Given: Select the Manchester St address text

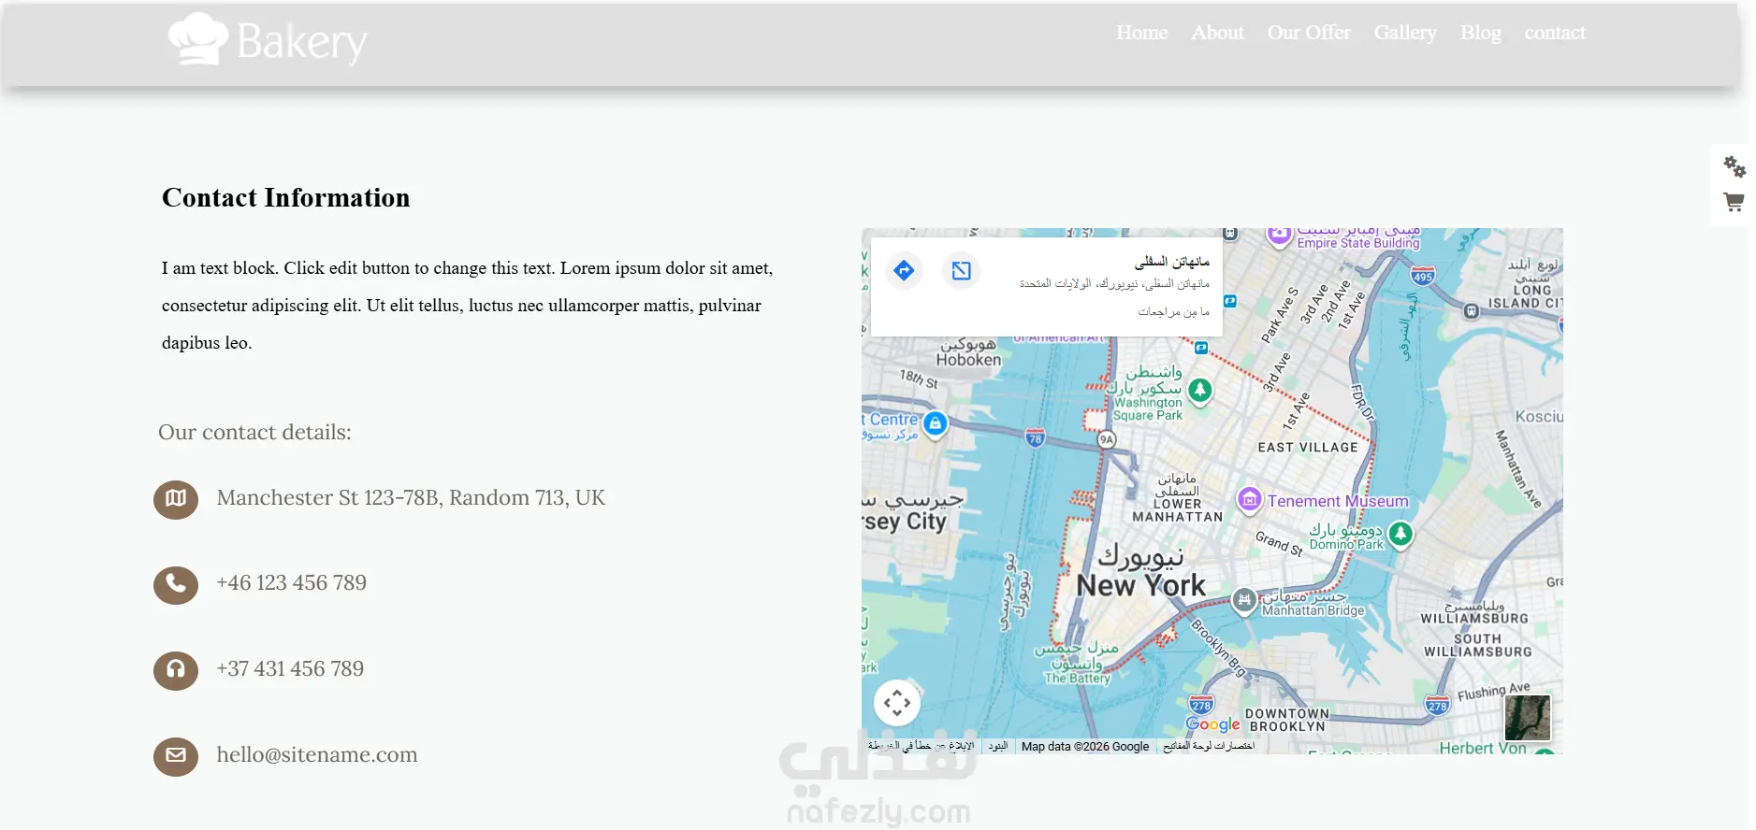Looking at the screenshot, I should click(411, 497).
